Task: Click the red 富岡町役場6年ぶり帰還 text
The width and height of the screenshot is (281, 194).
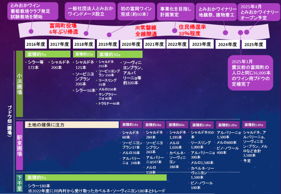Action: point(64,29)
